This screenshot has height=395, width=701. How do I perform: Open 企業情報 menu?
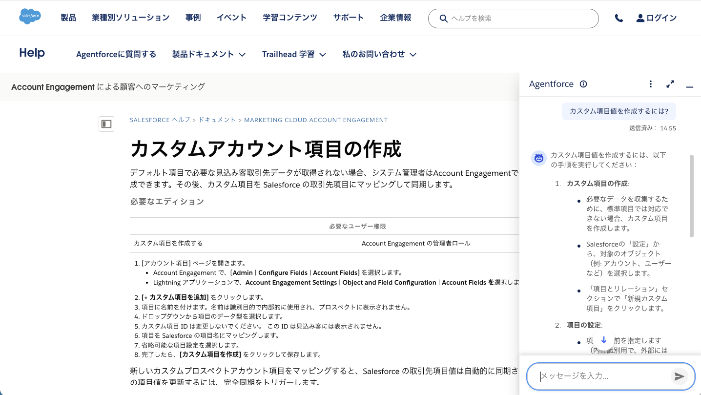[395, 18]
